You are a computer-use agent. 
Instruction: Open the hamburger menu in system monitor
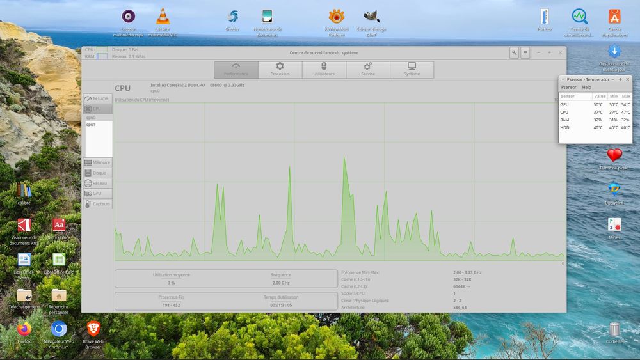525,52
